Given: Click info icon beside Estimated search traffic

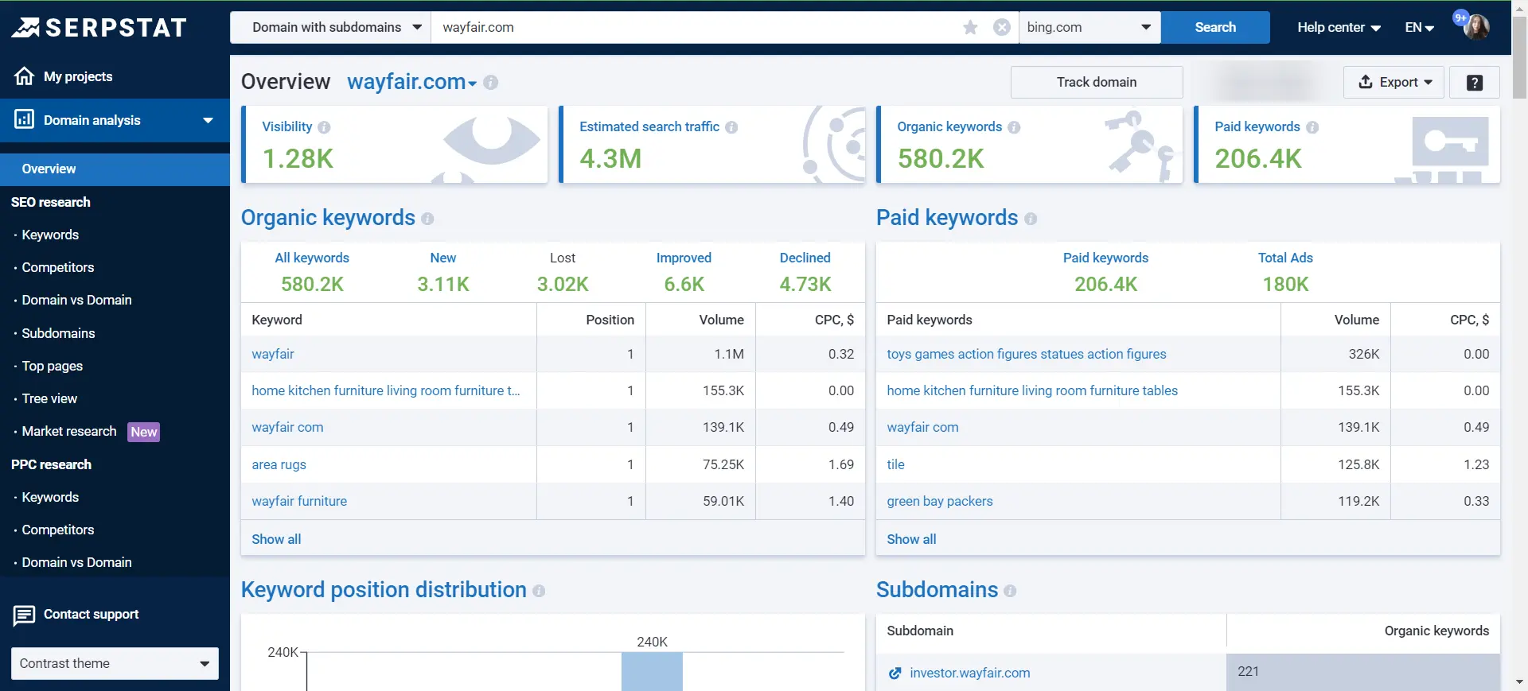Looking at the screenshot, I should click(731, 127).
